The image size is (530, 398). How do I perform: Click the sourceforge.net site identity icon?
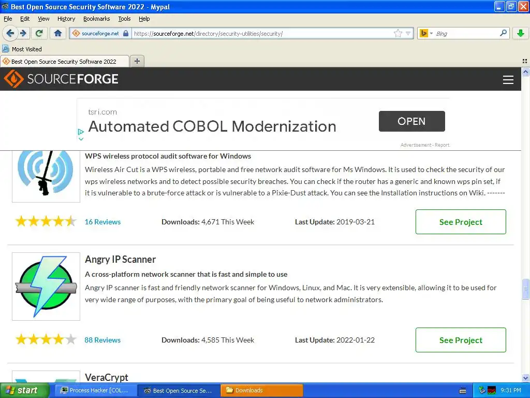coord(76,33)
